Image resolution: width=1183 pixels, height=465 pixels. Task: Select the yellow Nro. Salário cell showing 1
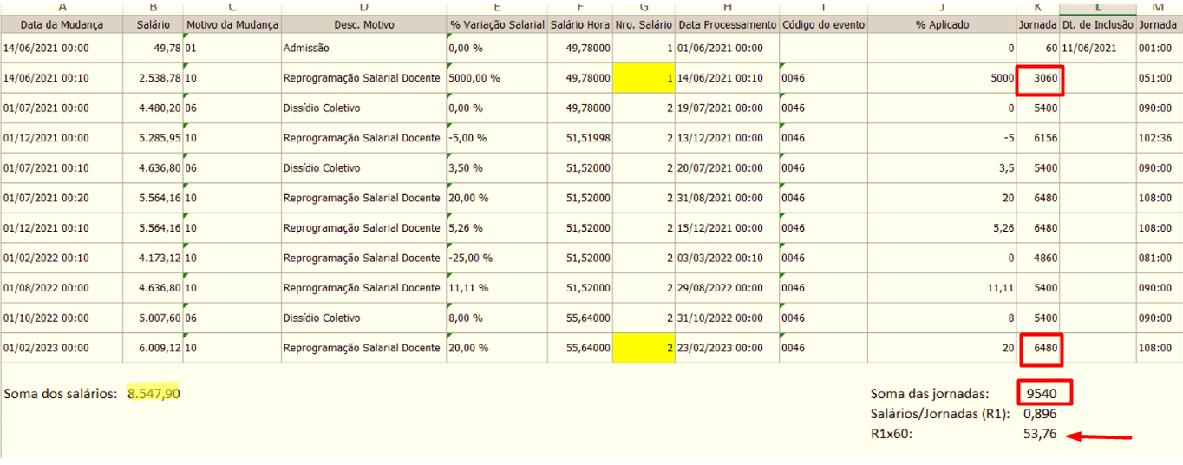click(x=644, y=78)
